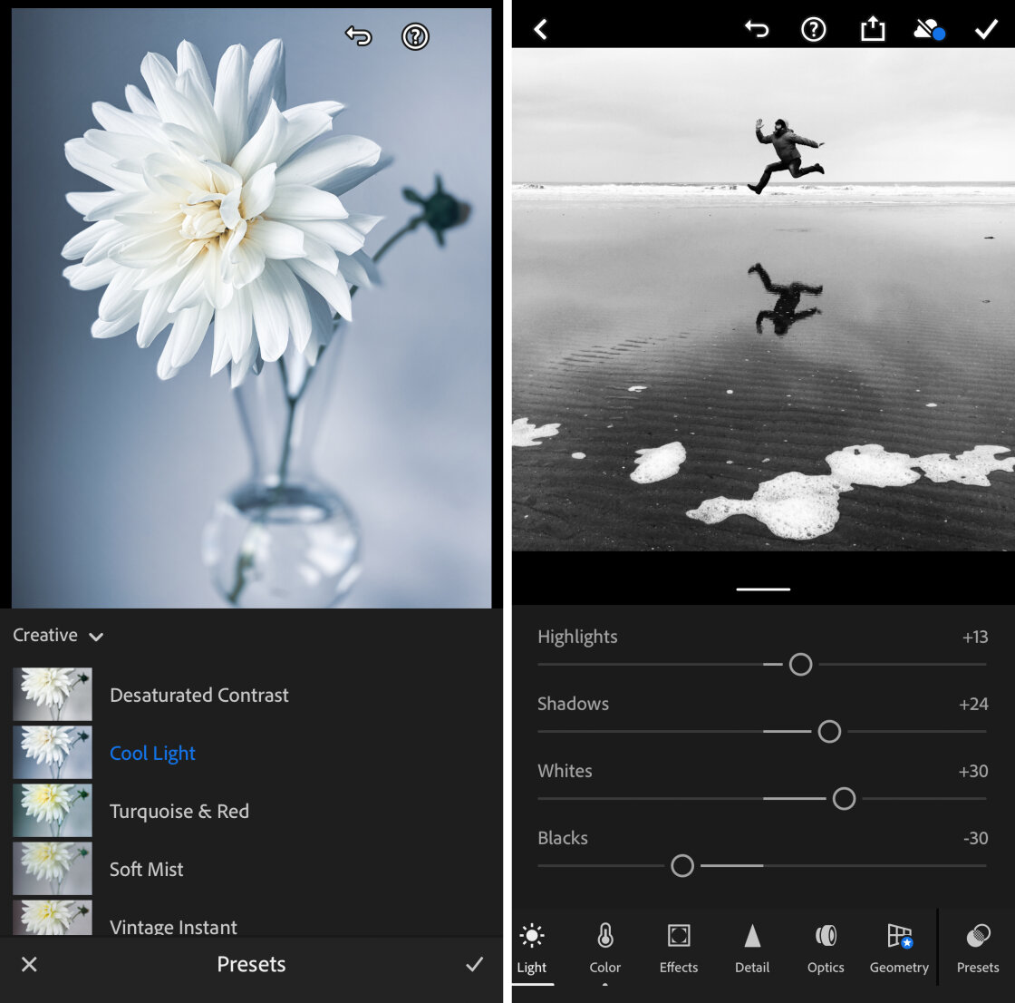Choose the Turquoise & Red preset
Viewport: 1015px width, 1003px height.
pos(179,812)
